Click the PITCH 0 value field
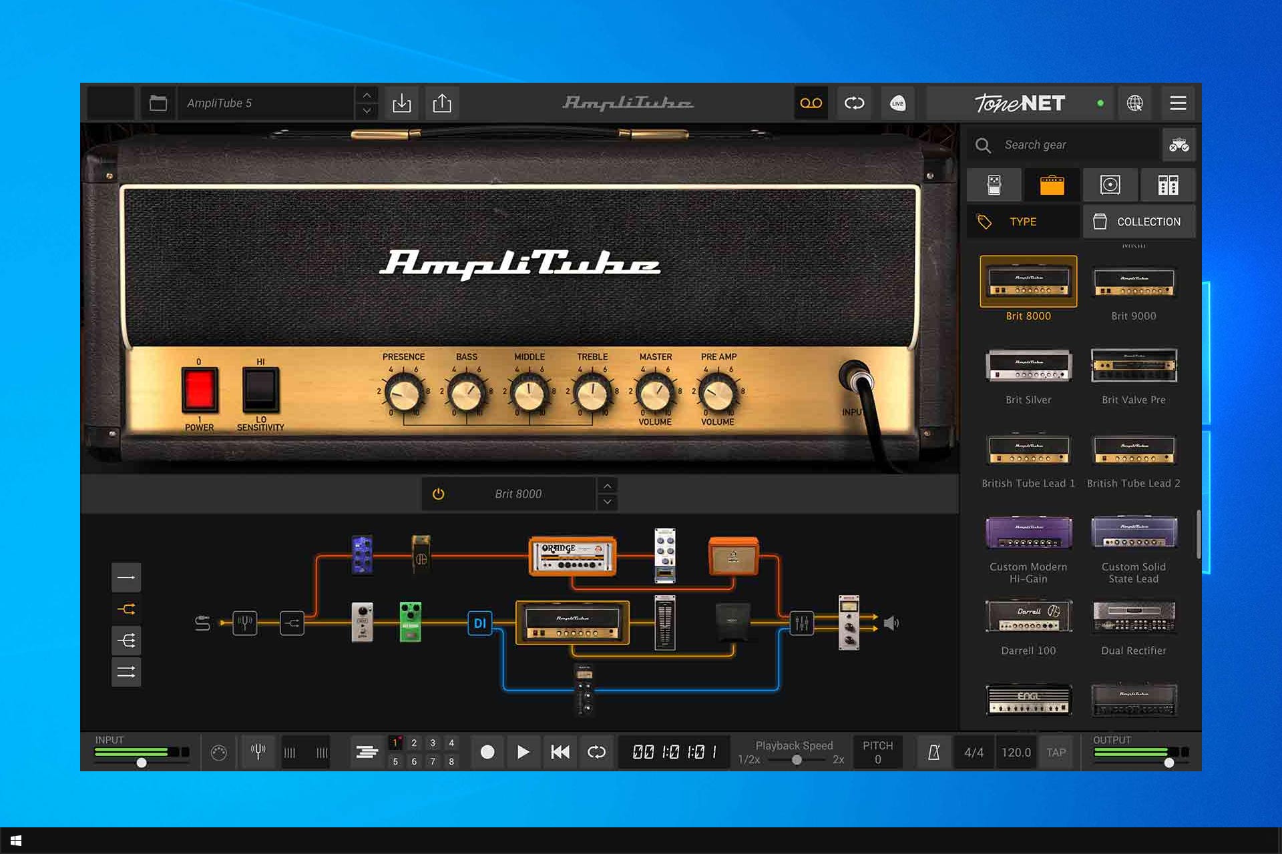This screenshot has width=1282, height=854. point(877,753)
